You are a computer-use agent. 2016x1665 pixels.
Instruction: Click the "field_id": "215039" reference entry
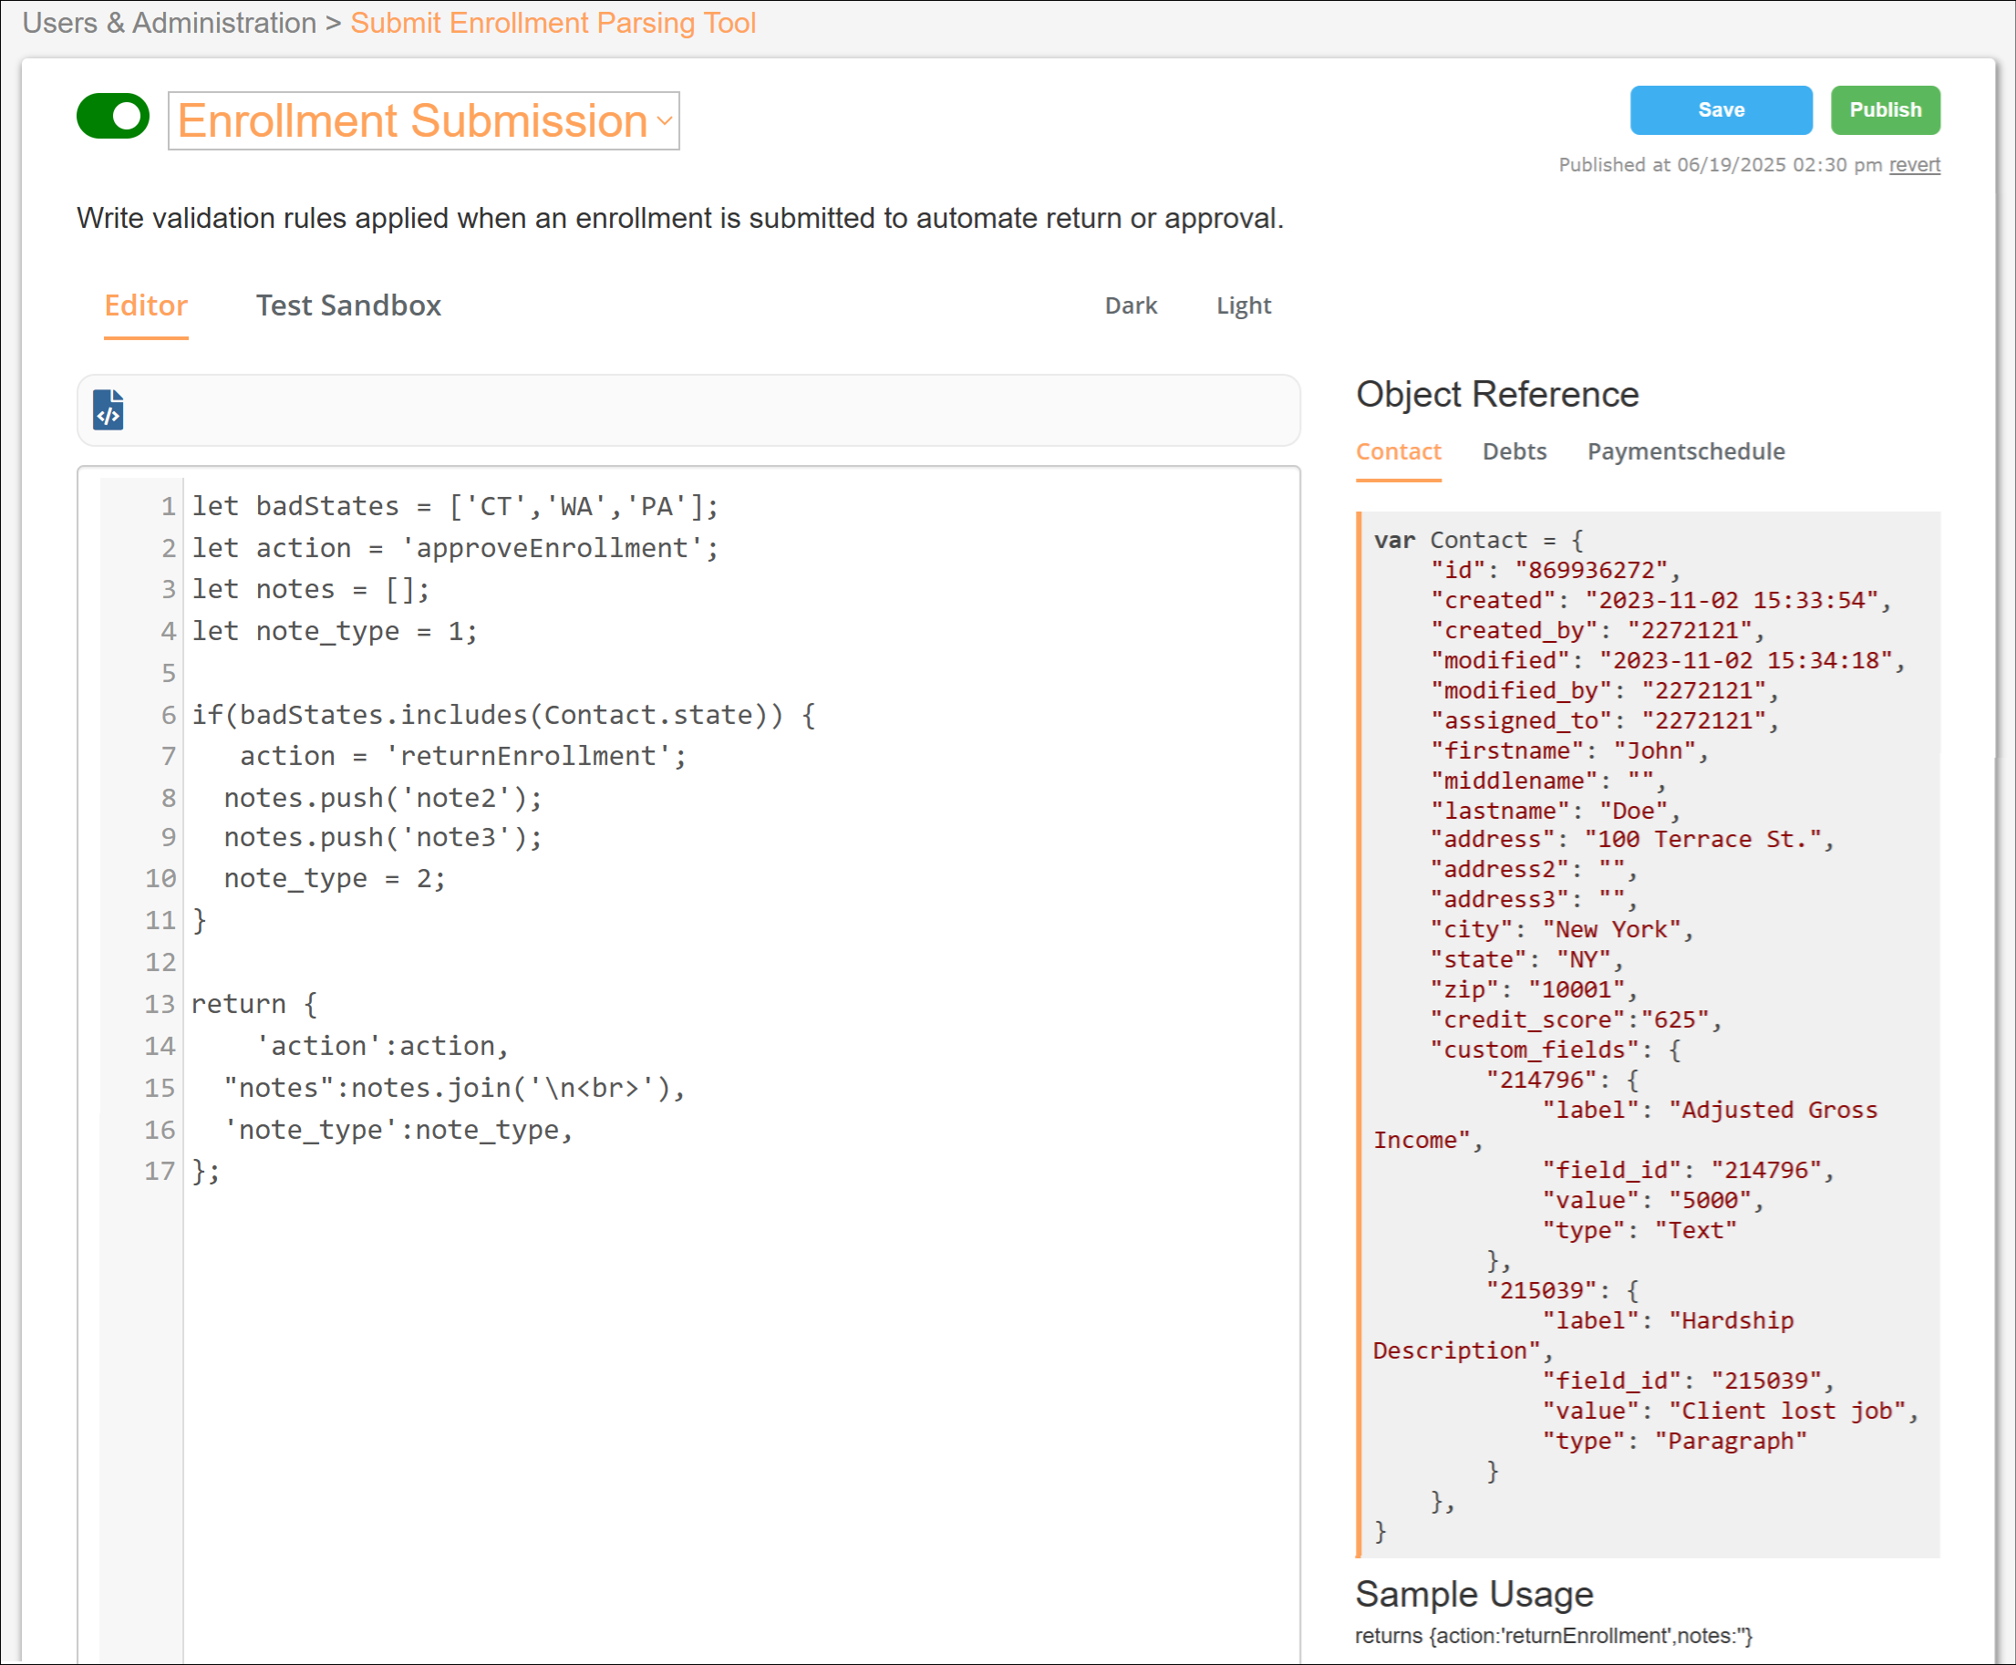coord(1688,1381)
